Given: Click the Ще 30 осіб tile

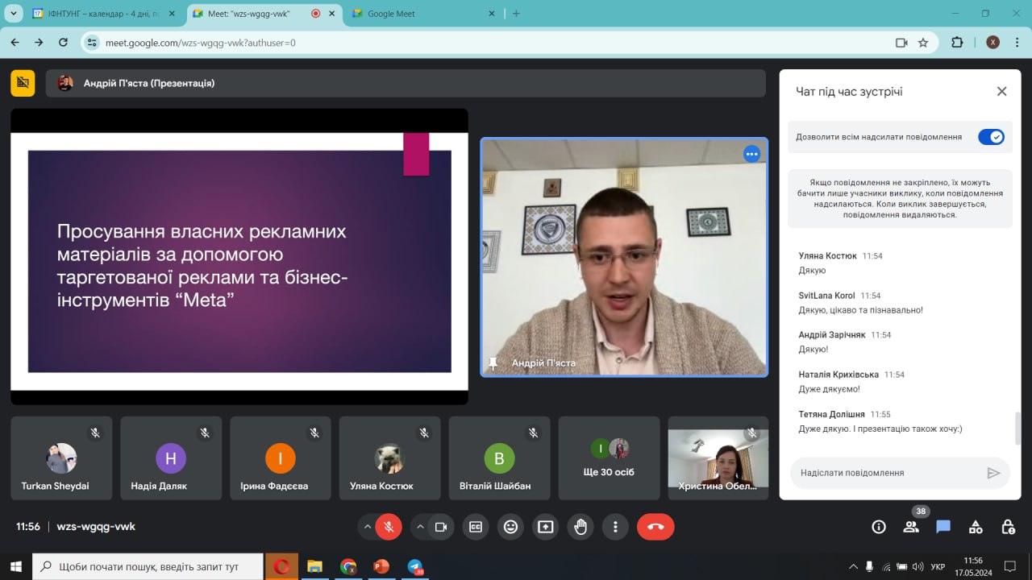Looking at the screenshot, I should (x=609, y=458).
